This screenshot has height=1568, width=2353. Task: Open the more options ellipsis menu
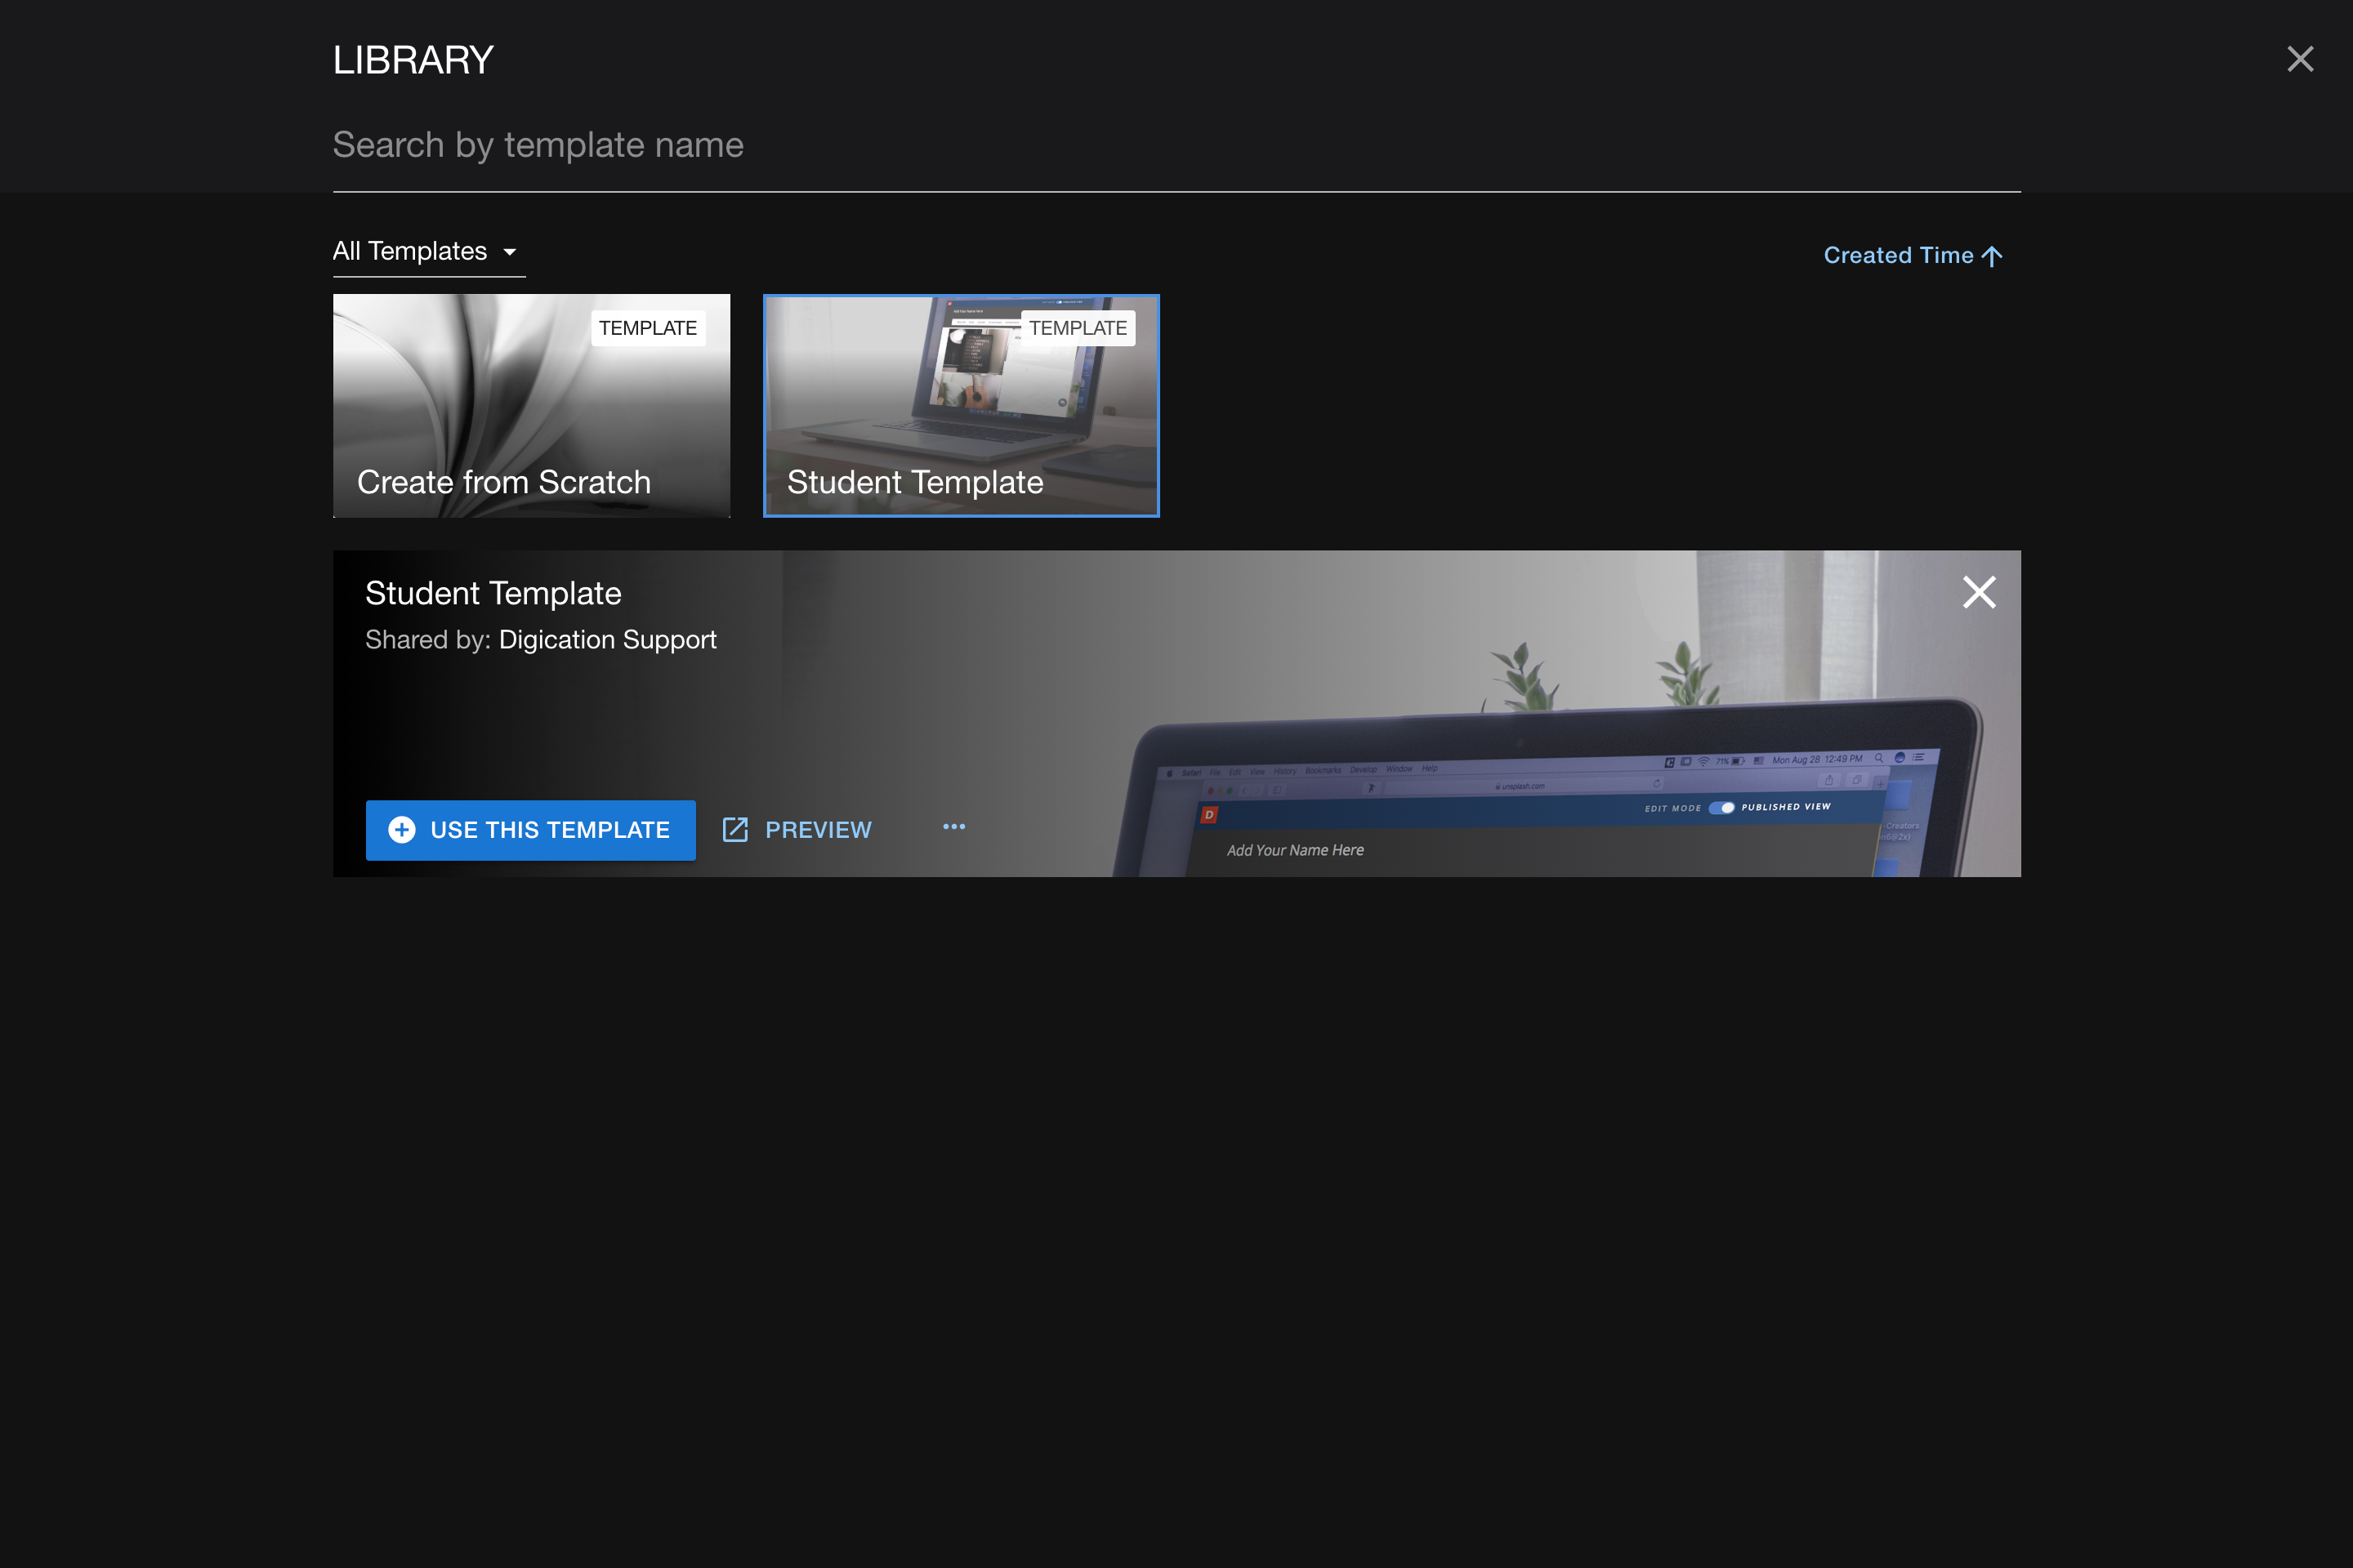953,827
